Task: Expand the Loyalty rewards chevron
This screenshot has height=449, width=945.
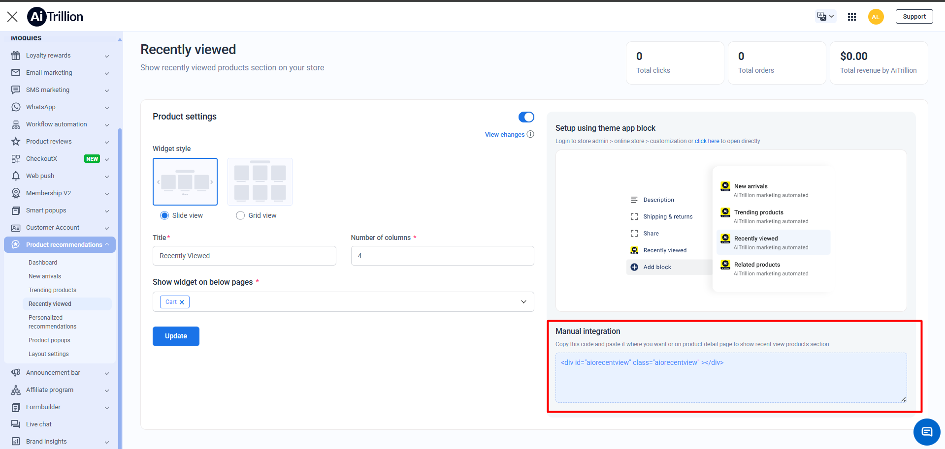Action: [x=107, y=56]
